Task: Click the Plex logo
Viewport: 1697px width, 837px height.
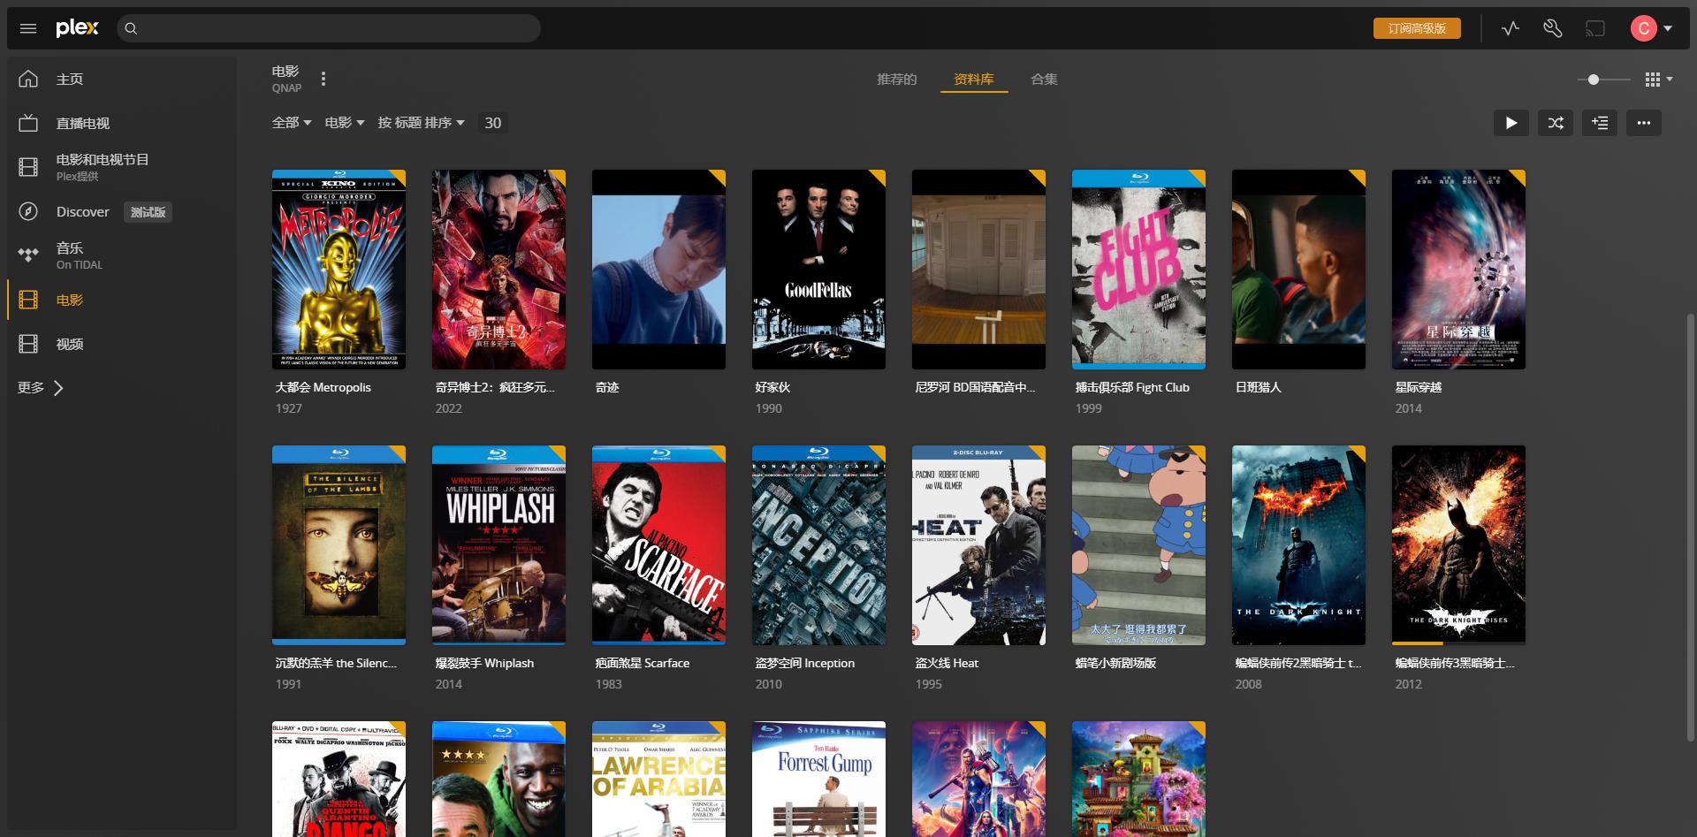Action: tap(77, 28)
